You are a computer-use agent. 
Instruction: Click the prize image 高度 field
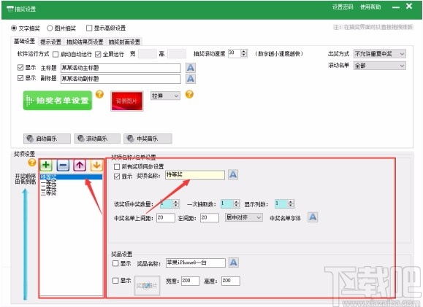point(231,281)
